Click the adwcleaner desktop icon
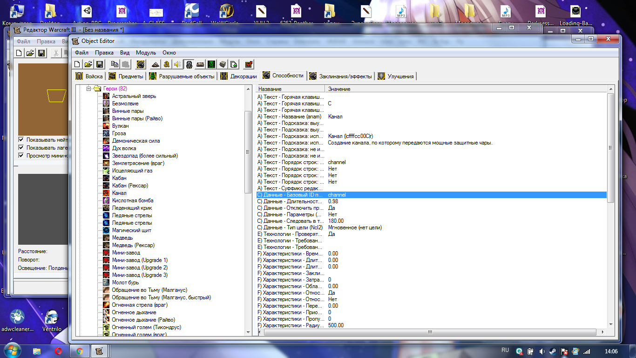The image size is (636, 358). coord(18,320)
